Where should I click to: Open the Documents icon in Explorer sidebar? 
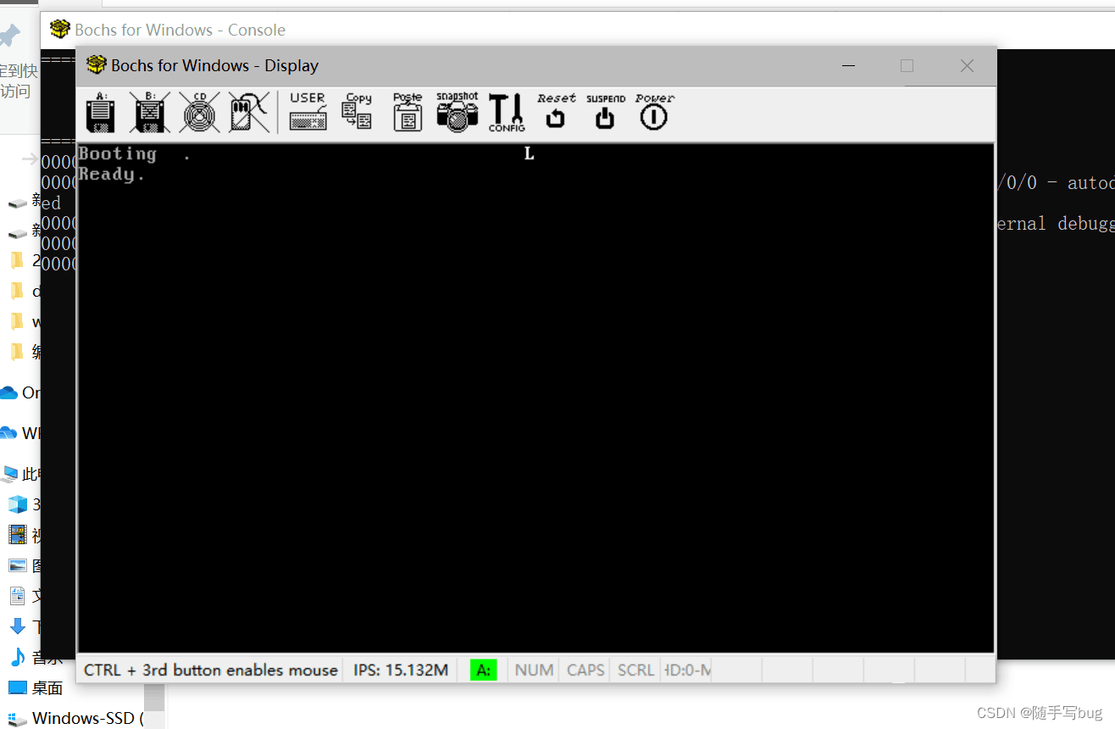[18, 596]
